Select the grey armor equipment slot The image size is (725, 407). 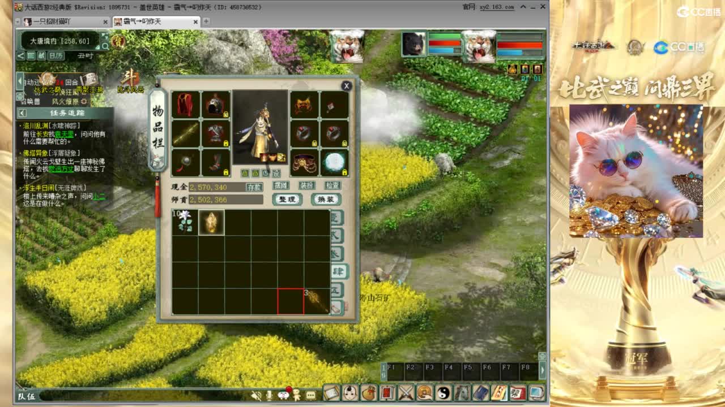[216, 134]
